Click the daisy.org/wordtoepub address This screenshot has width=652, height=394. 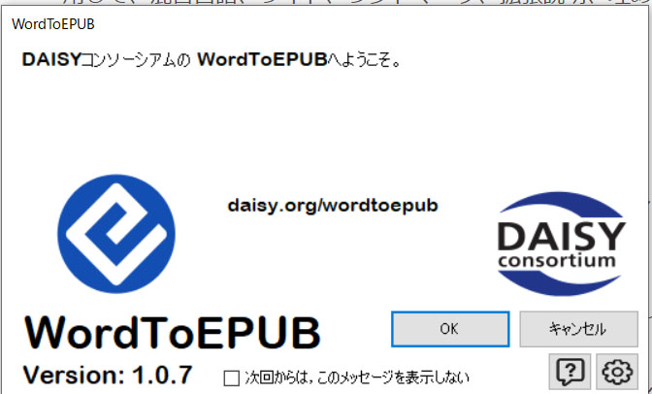coord(333,205)
